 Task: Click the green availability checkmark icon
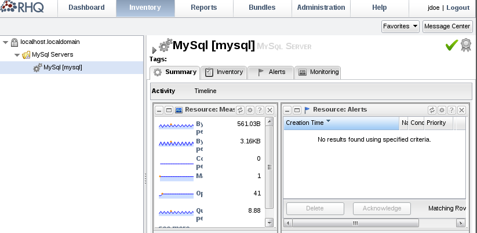tap(451, 45)
